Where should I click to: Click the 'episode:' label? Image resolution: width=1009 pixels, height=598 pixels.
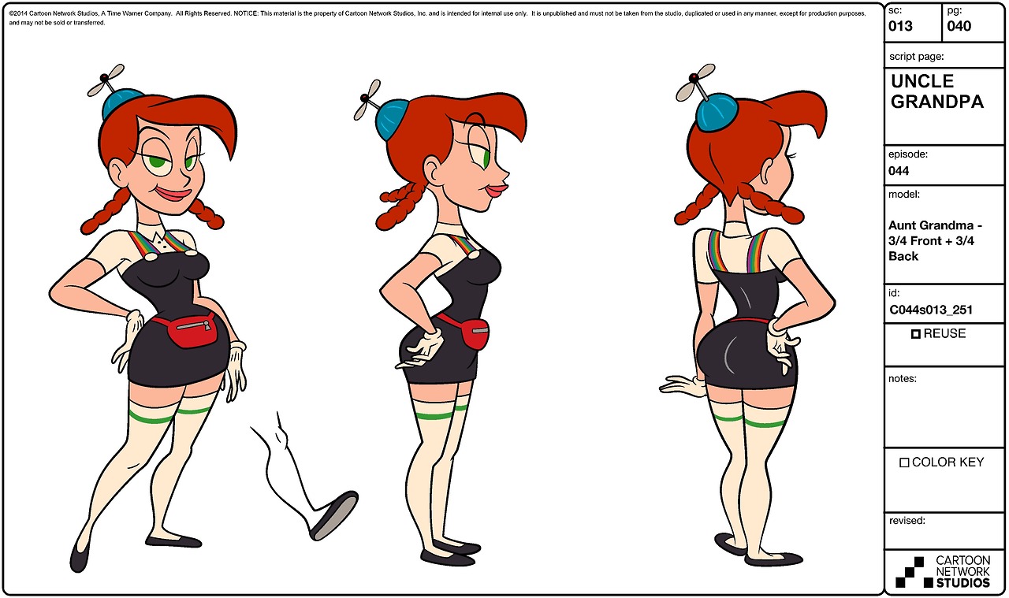pyautogui.click(x=908, y=154)
